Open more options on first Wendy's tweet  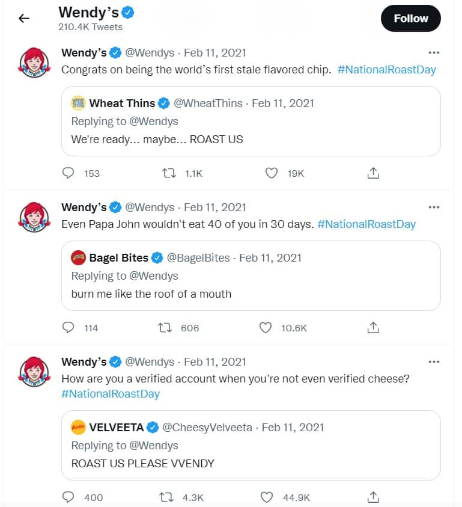coord(434,52)
